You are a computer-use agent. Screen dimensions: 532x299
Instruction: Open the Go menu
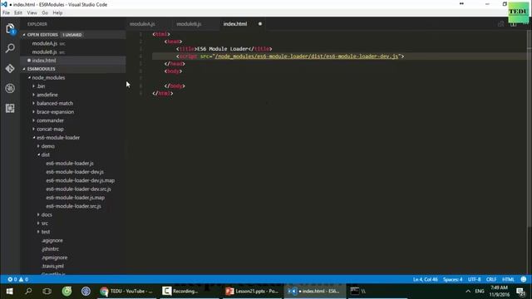(45, 13)
